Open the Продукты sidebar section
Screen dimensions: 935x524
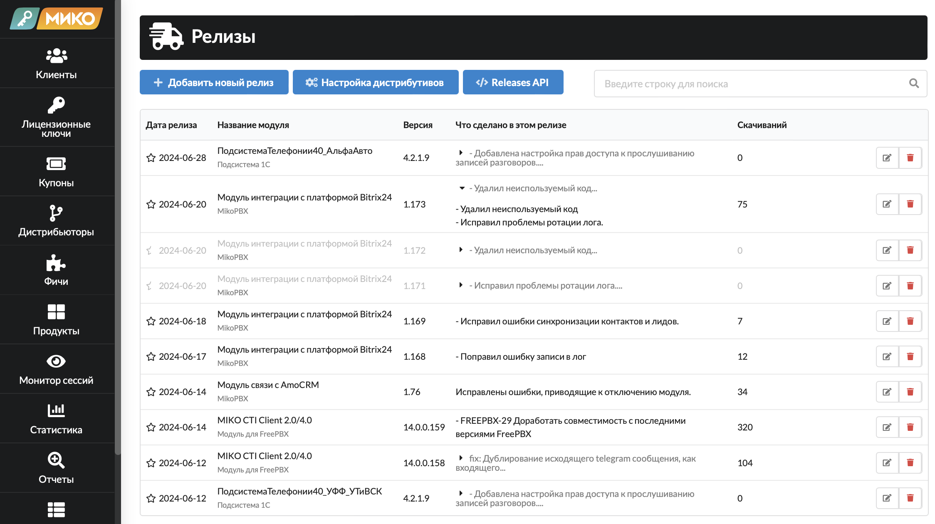click(56, 320)
